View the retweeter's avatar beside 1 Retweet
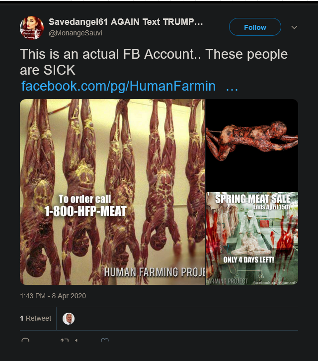Screen dimensions: 318x361 click(x=69, y=318)
